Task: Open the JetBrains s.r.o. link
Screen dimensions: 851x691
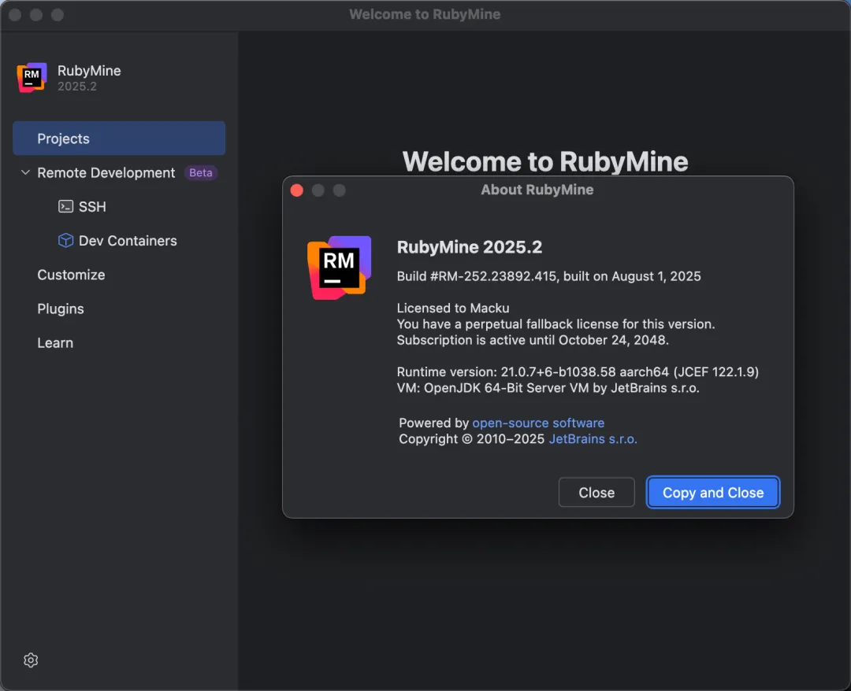Action: click(593, 439)
